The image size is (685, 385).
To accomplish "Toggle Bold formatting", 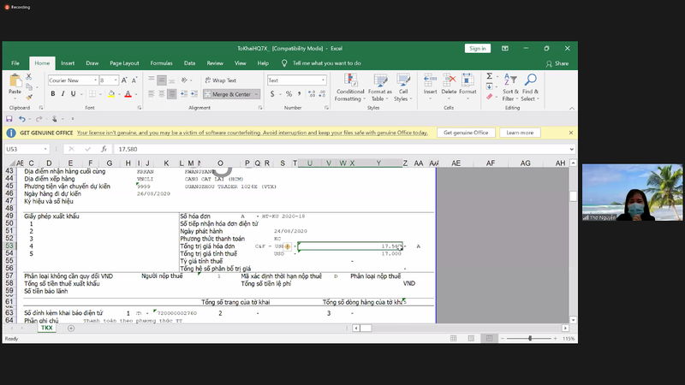I will pyautogui.click(x=53, y=94).
